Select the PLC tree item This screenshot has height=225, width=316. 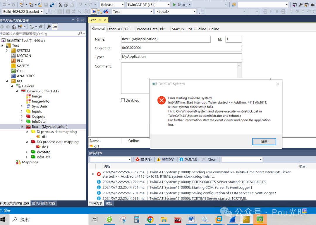pyautogui.click(x=20, y=60)
